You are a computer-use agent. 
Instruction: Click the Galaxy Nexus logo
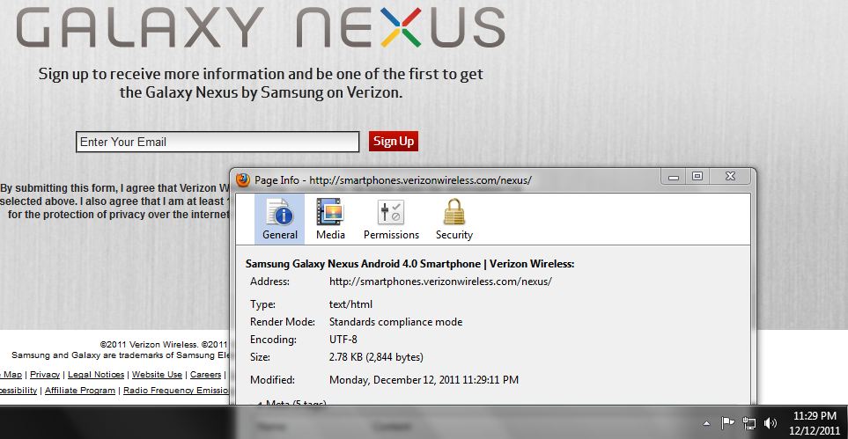261,26
